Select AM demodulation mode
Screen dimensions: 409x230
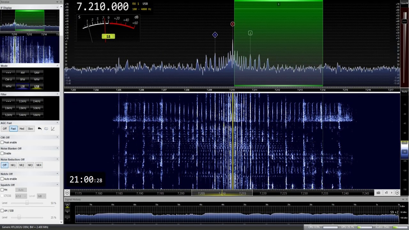click(x=22, y=73)
